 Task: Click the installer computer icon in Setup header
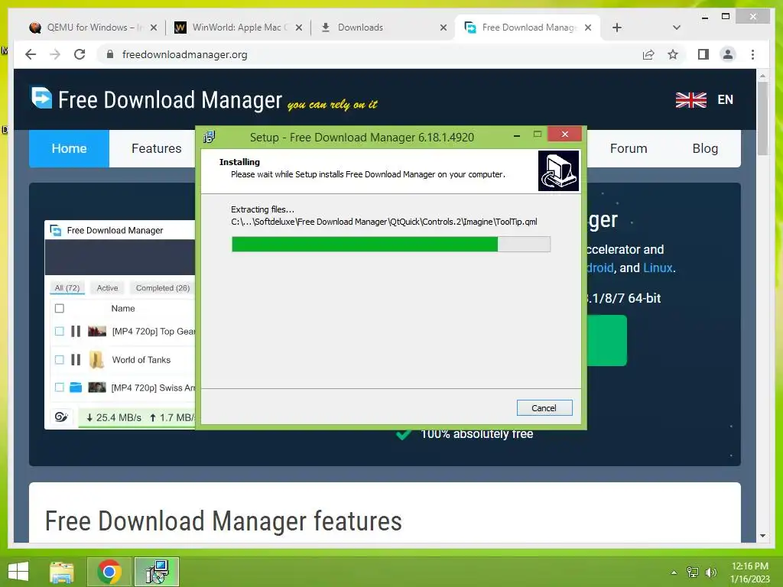point(558,170)
